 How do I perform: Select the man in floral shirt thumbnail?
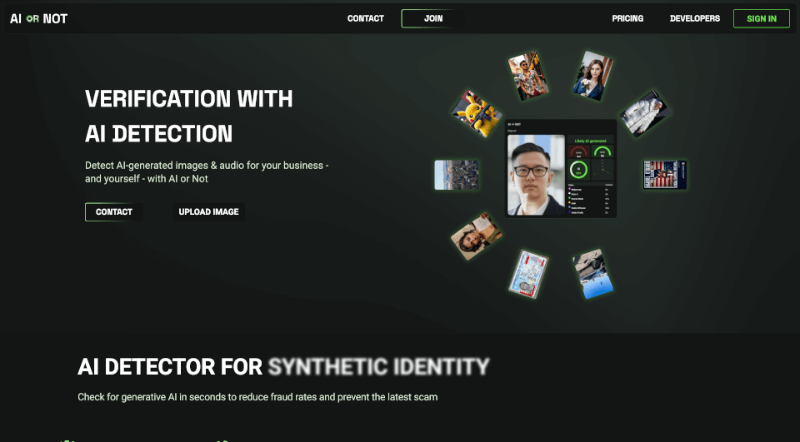528,76
